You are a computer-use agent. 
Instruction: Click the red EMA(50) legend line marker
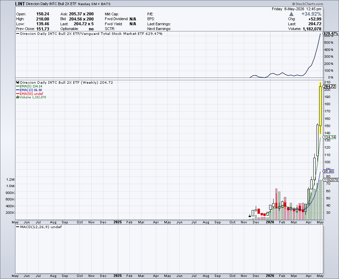[x=17, y=94]
